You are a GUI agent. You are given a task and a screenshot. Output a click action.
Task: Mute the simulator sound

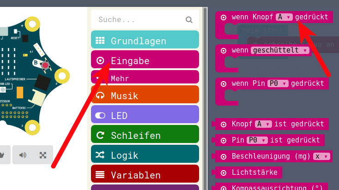[x=23, y=155]
